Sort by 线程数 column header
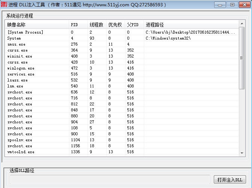This screenshot has width=252, height=188. click(97, 25)
